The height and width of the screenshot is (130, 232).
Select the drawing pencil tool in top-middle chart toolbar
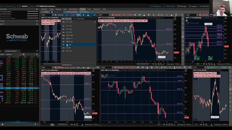pyautogui.click(x=167, y=15)
